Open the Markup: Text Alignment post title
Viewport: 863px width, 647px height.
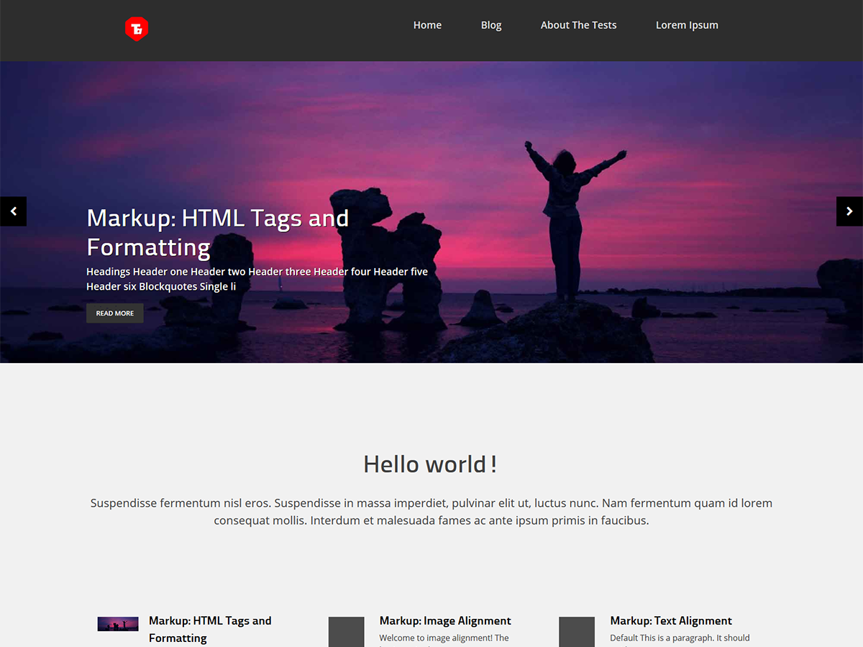(671, 620)
